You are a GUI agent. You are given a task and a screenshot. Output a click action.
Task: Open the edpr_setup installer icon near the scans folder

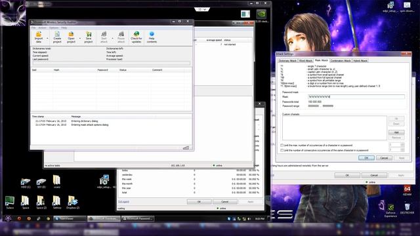tap(104, 182)
